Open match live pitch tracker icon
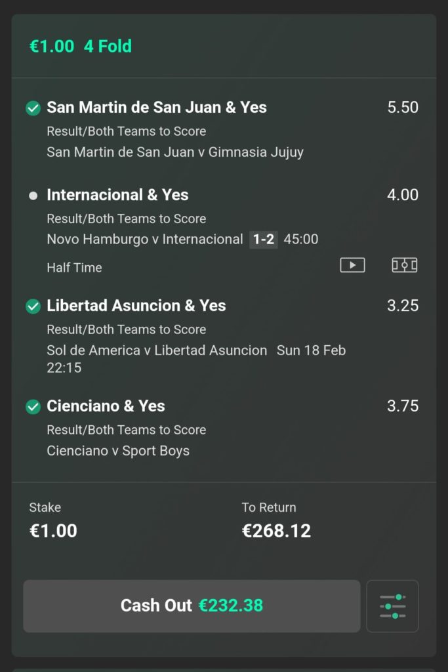 click(404, 265)
